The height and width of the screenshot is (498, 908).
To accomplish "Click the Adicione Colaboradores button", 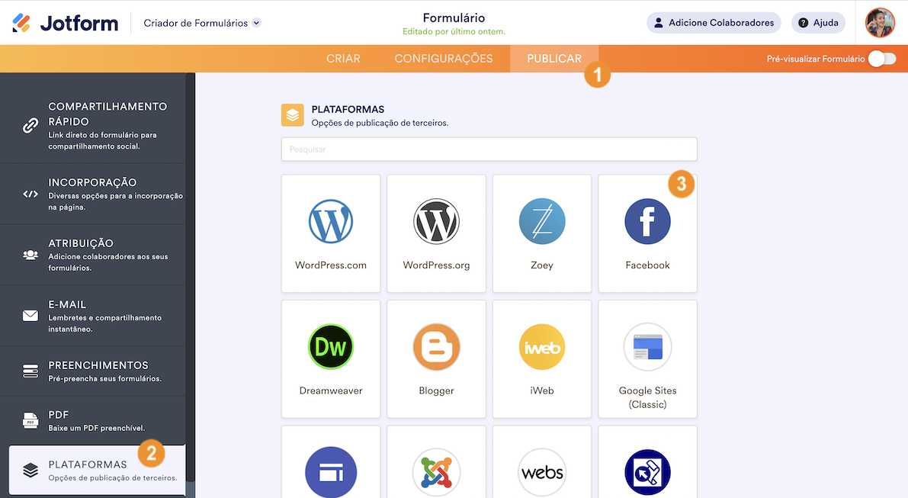I will click(714, 23).
